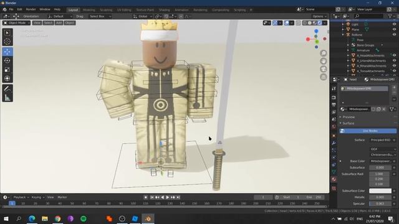Unlink material with X icon
This screenshot has width=399, height=224.
(384, 109)
